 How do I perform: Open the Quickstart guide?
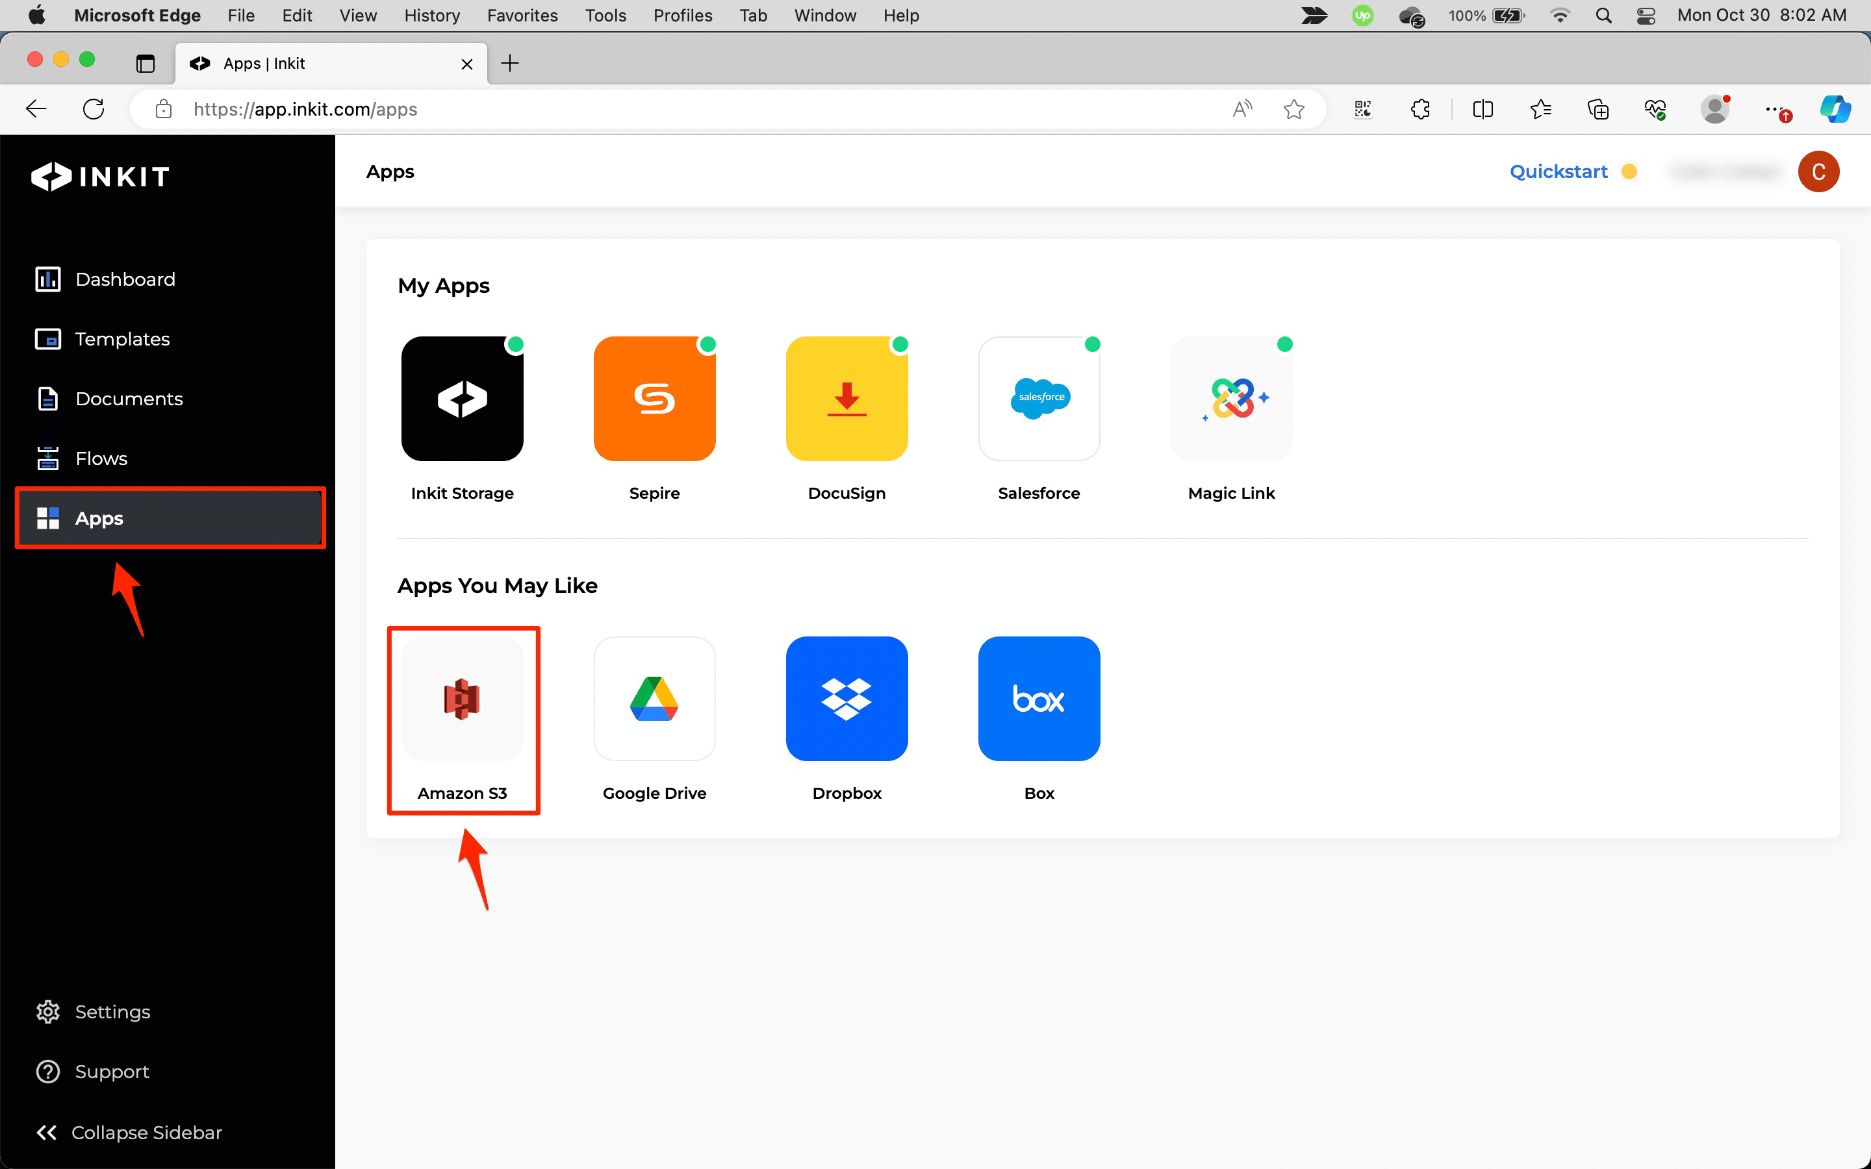click(x=1559, y=171)
